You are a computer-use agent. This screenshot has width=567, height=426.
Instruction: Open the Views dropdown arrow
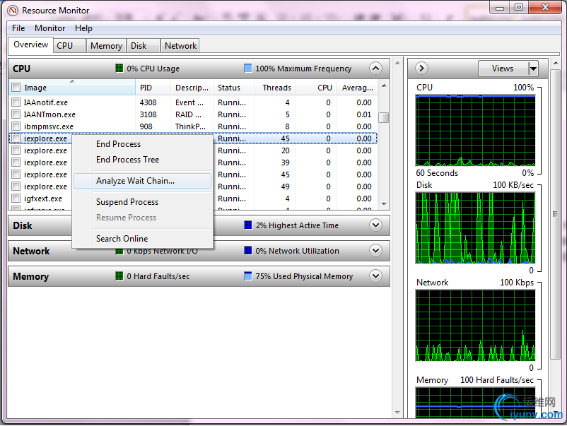pyautogui.click(x=533, y=69)
